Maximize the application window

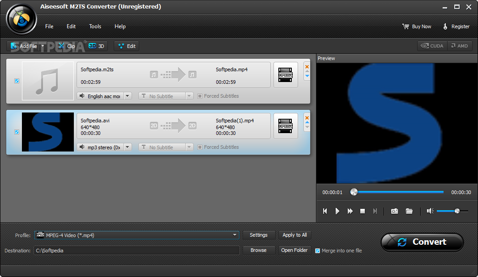pyautogui.click(x=457, y=7)
